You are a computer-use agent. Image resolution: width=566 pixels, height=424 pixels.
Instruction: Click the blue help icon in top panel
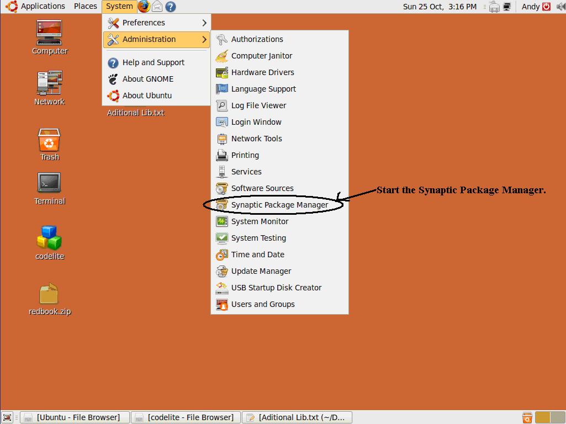[x=171, y=7]
